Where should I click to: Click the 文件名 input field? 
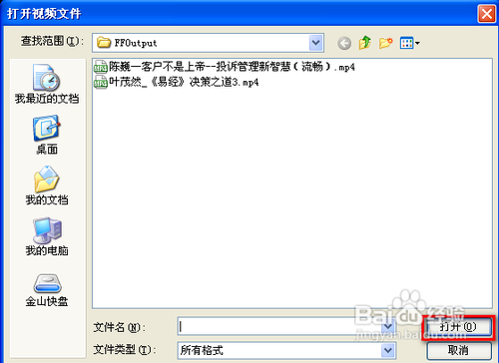279,326
